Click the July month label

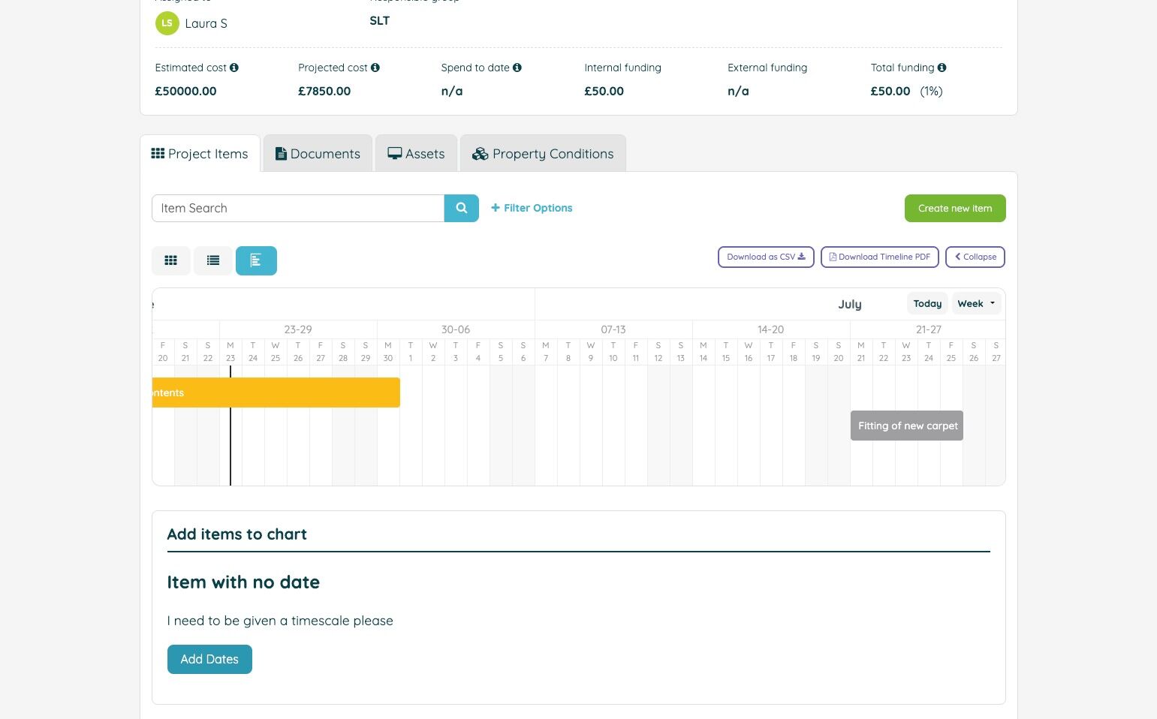pos(850,305)
